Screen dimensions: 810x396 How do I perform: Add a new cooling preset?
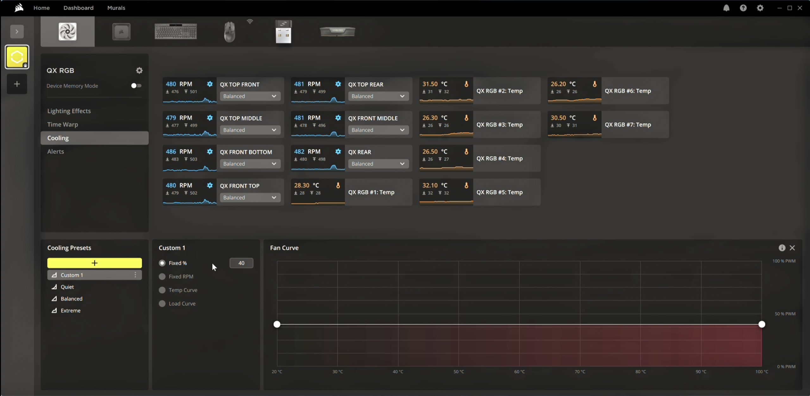[x=94, y=263]
